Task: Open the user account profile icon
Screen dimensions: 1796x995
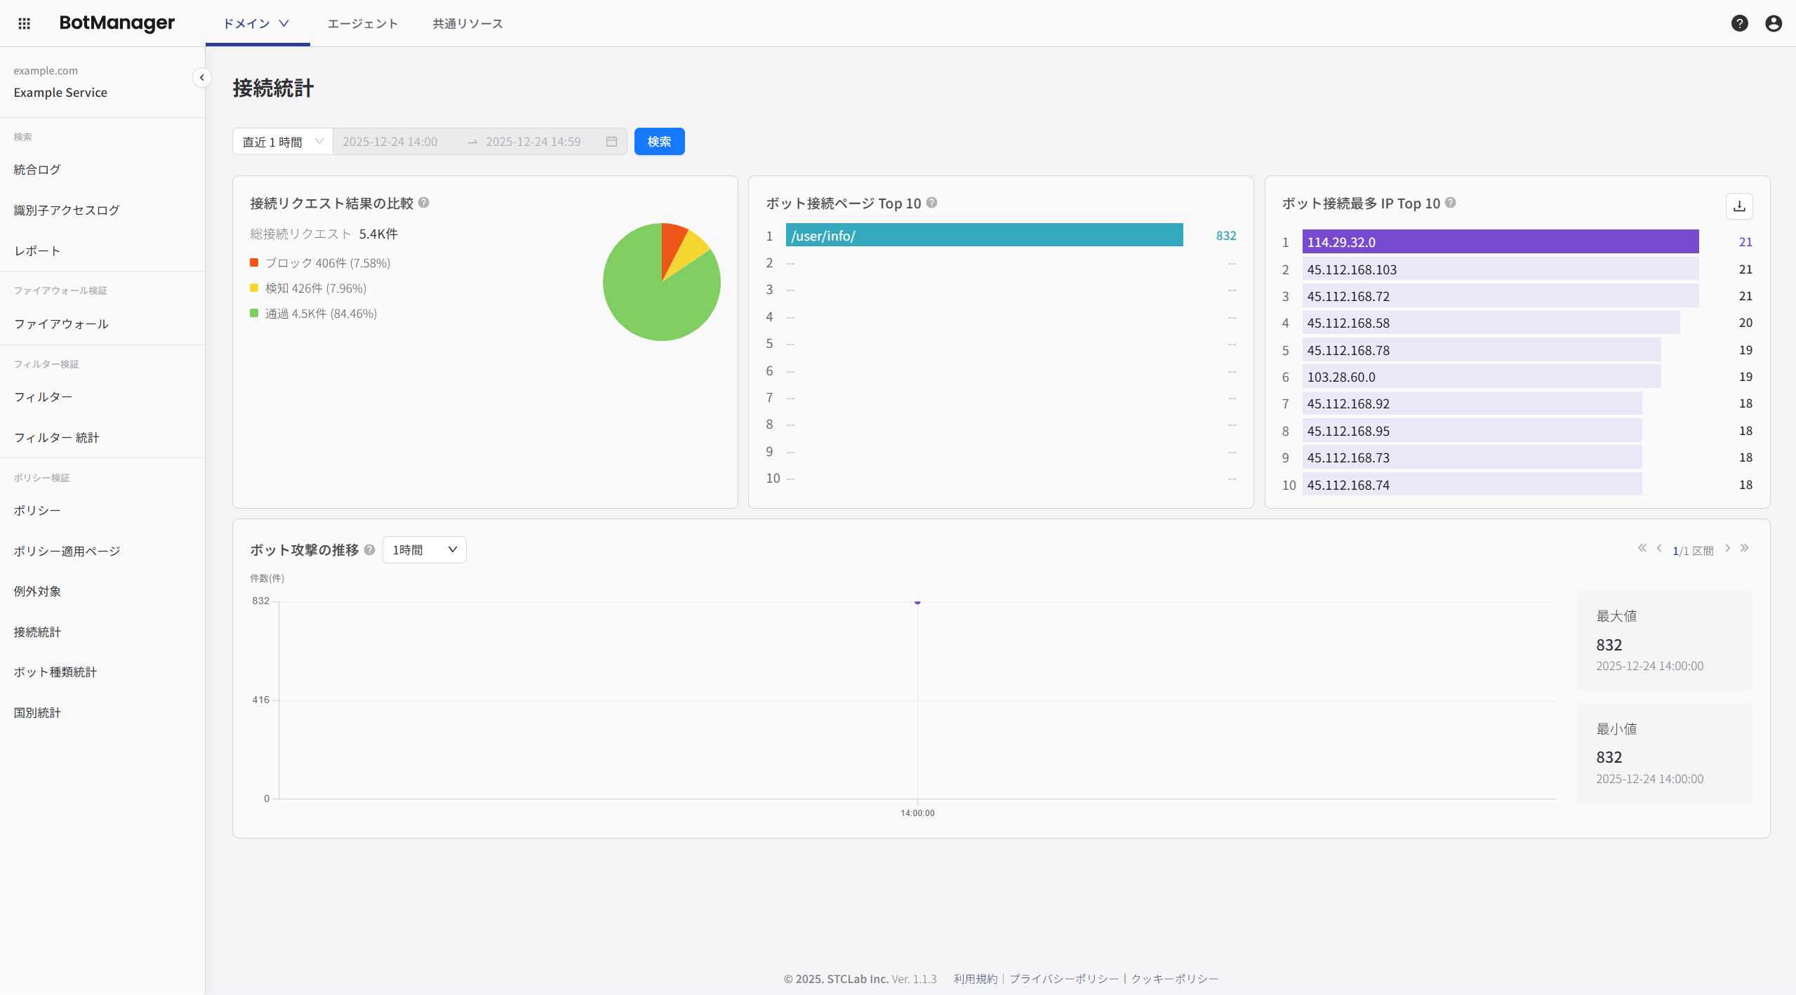Action: tap(1773, 23)
